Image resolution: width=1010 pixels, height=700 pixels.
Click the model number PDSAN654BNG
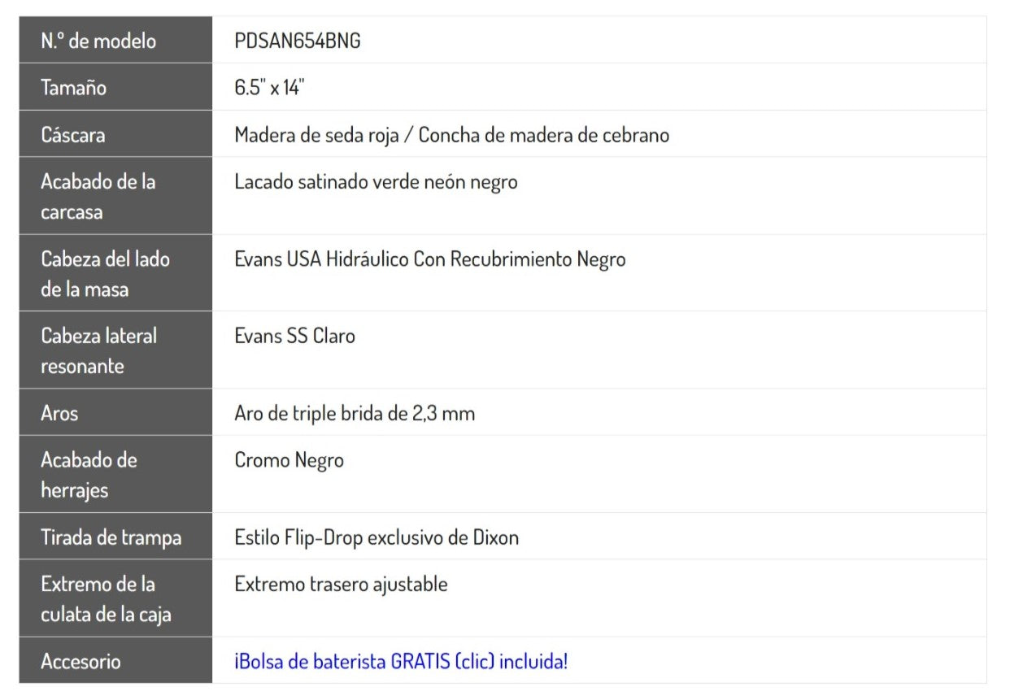click(x=298, y=41)
